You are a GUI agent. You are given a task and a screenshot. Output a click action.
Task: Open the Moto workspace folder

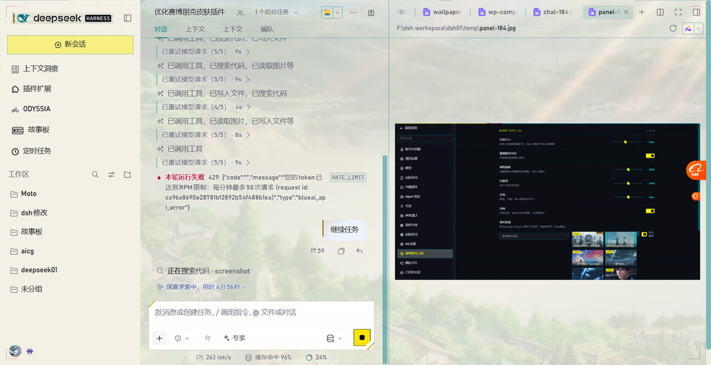24,194
